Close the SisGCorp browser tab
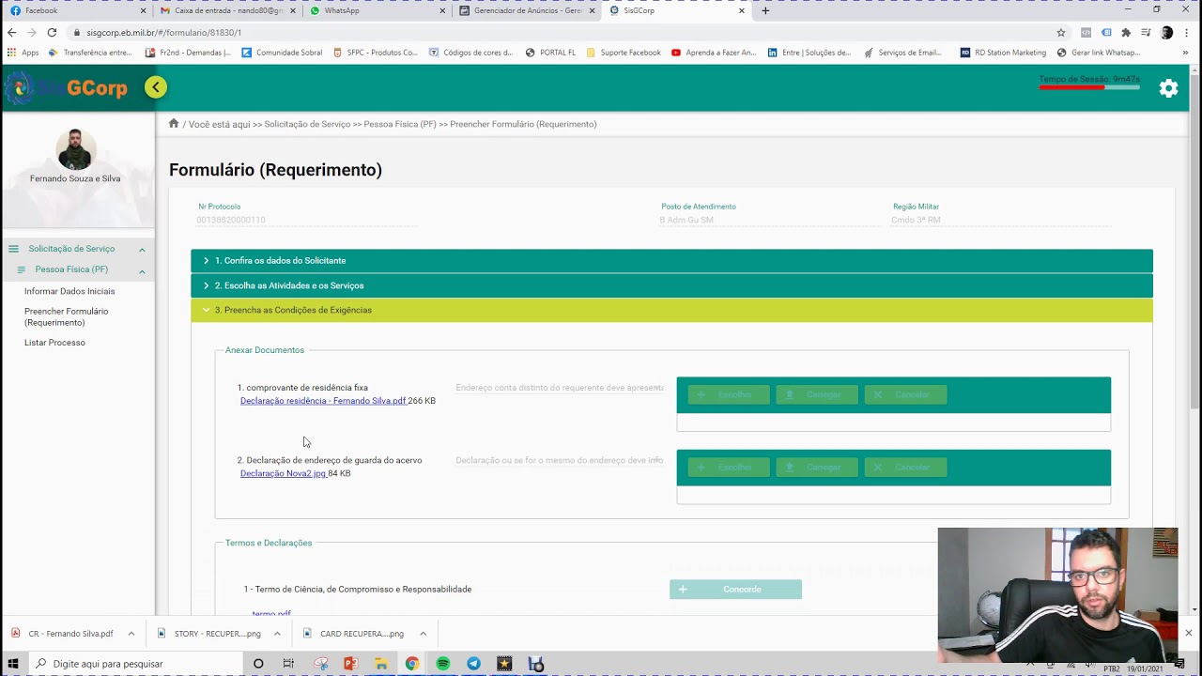 click(x=742, y=10)
